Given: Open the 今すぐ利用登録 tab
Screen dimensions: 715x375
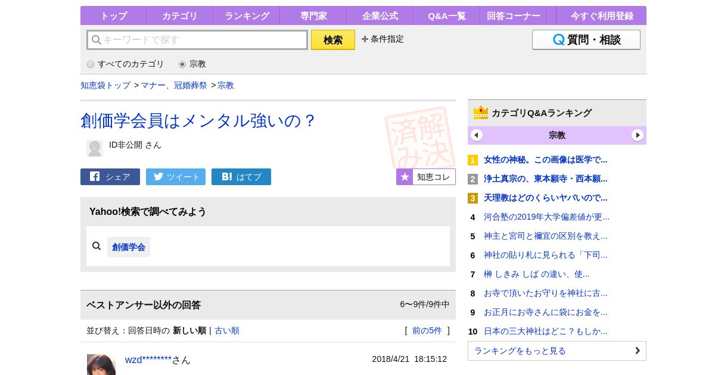Looking at the screenshot, I should (601, 15).
